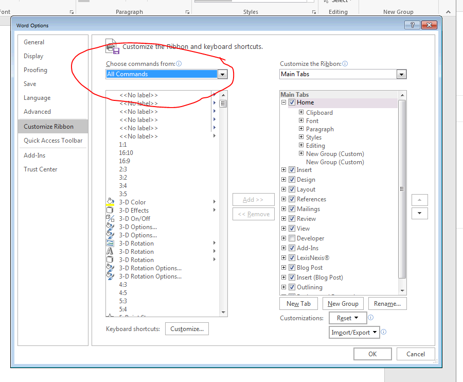This screenshot has height=382, width=463.
Task: Click Customize keyboard shortcuts button
Action: click(x=187, y=329)
